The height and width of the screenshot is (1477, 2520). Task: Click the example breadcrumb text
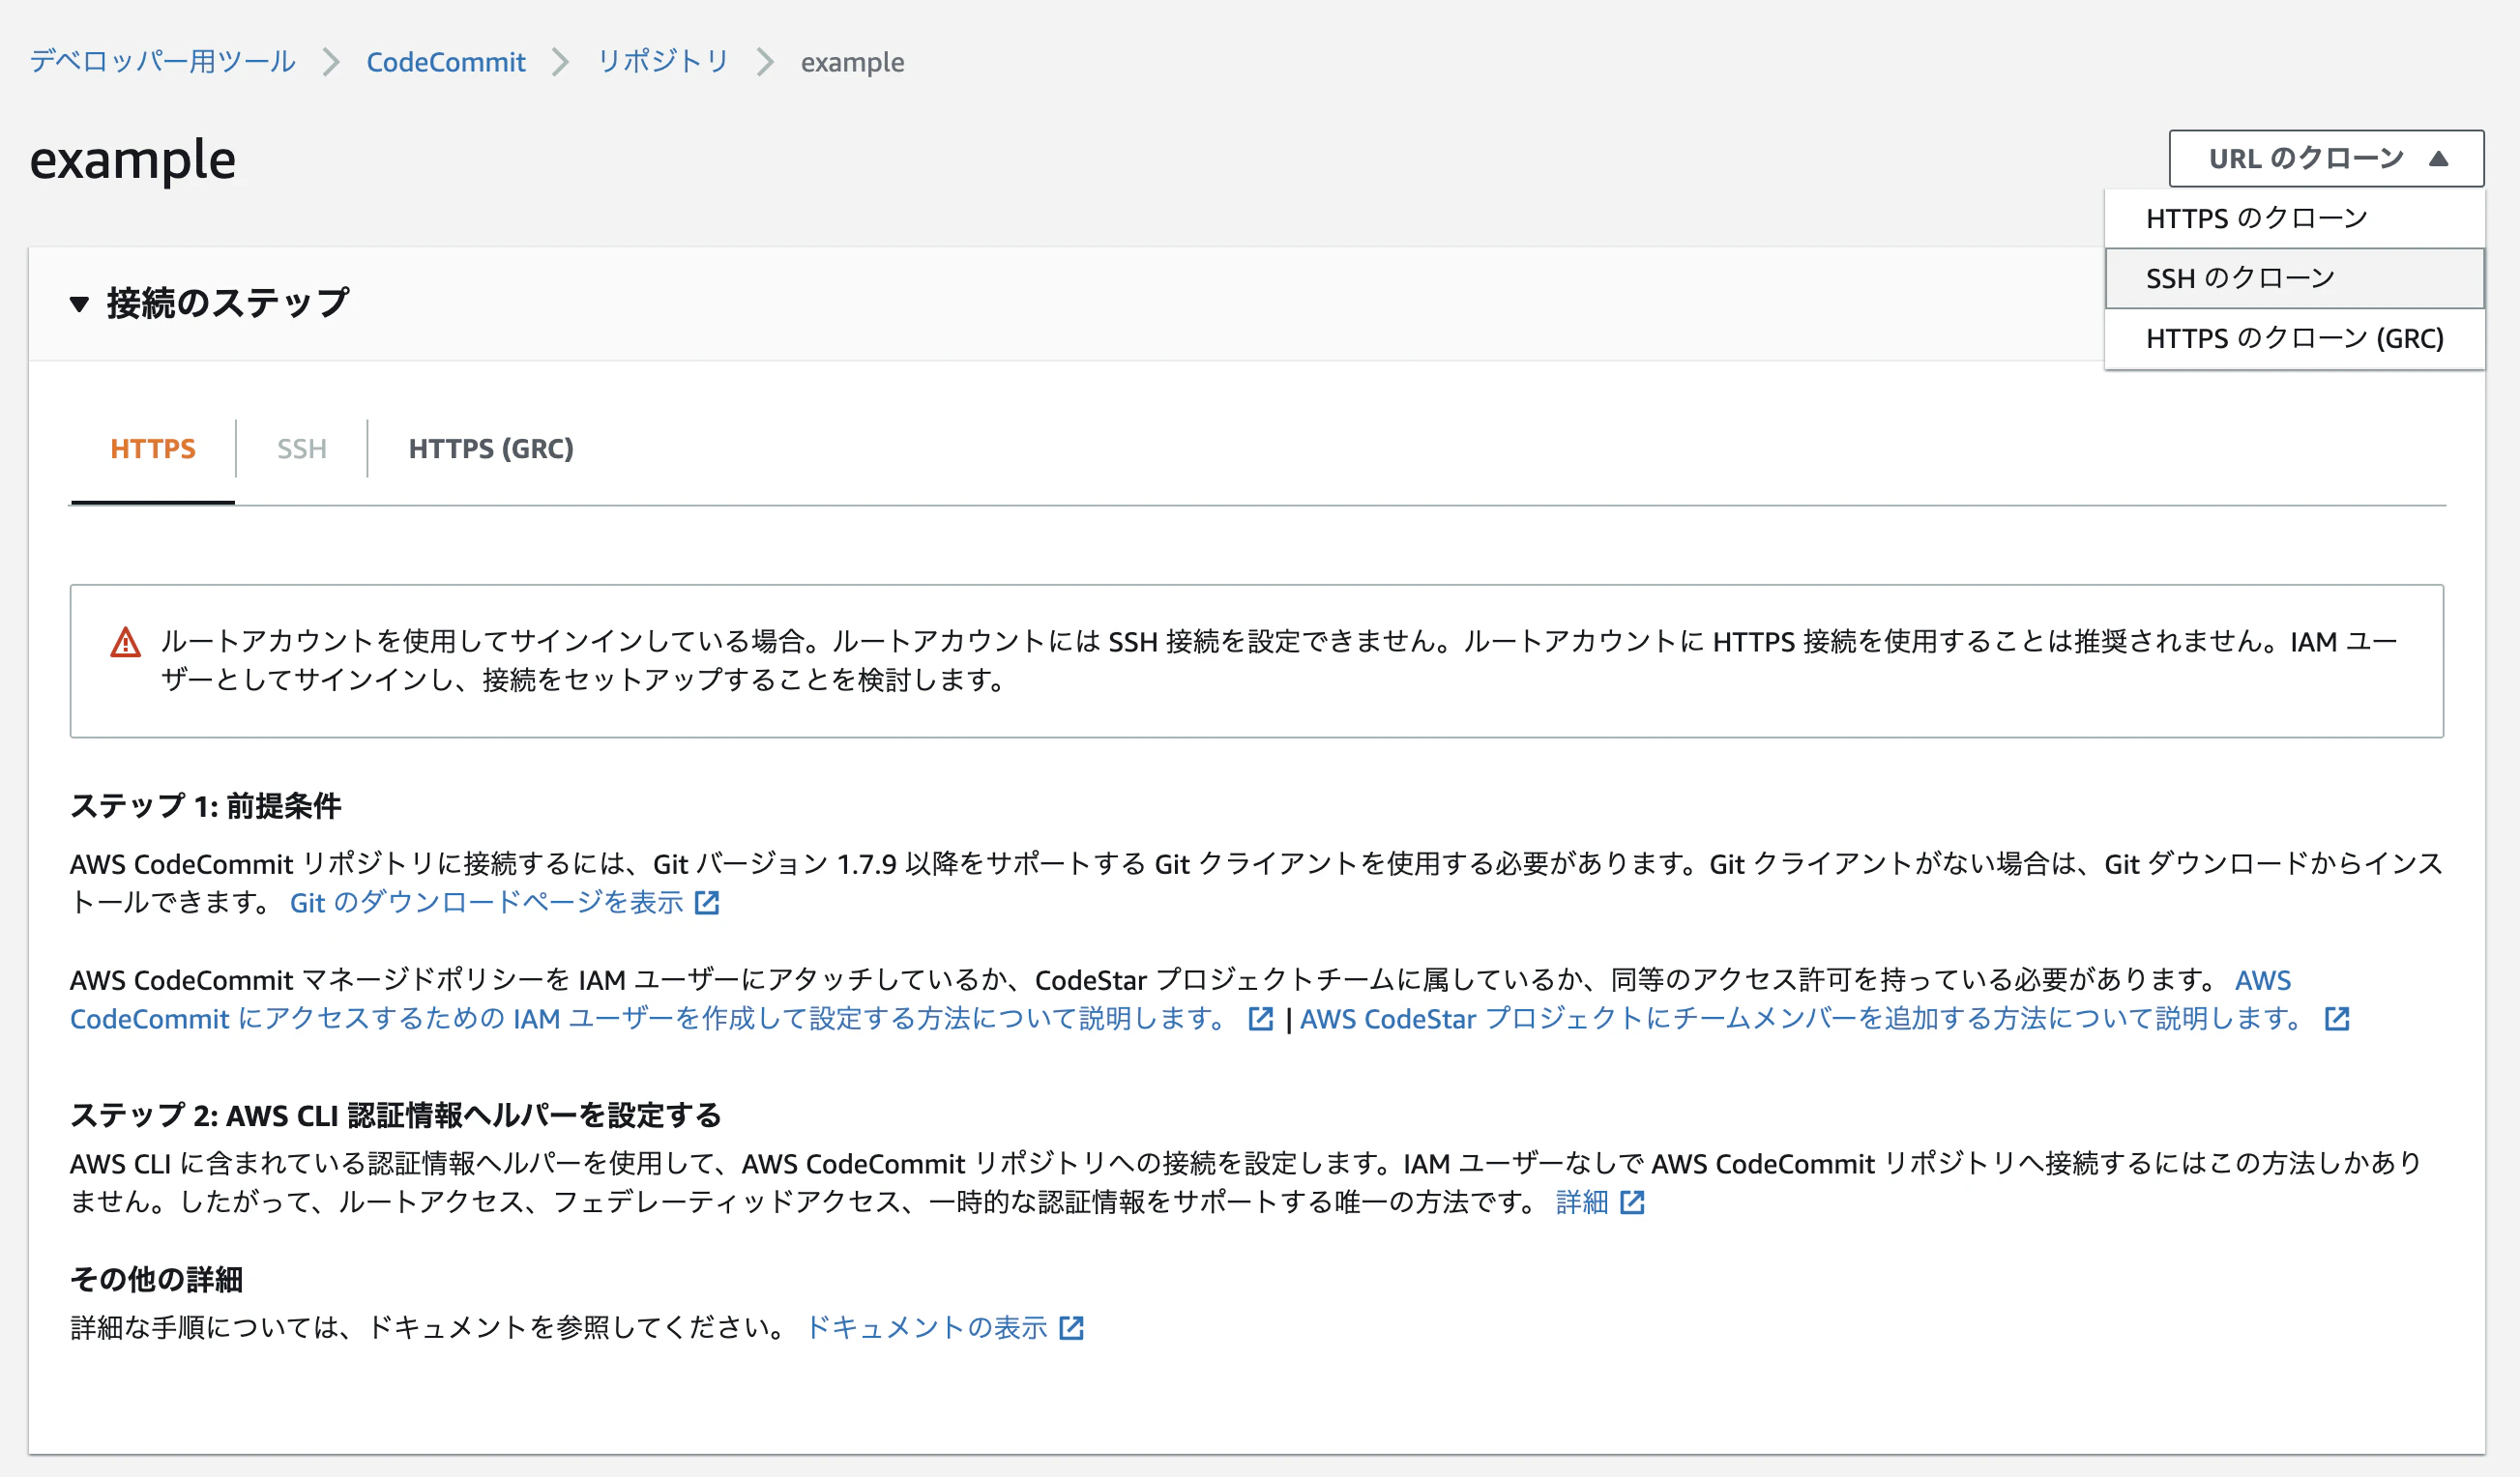(x=852, y=62)
